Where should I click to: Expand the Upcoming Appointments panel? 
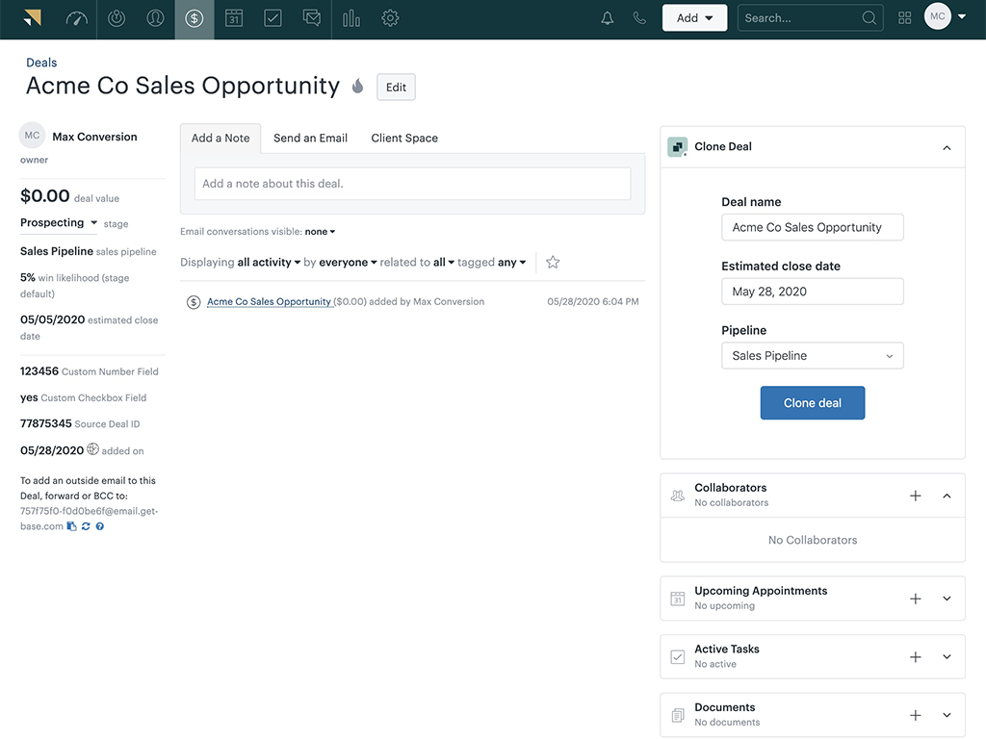click(947, 599)
